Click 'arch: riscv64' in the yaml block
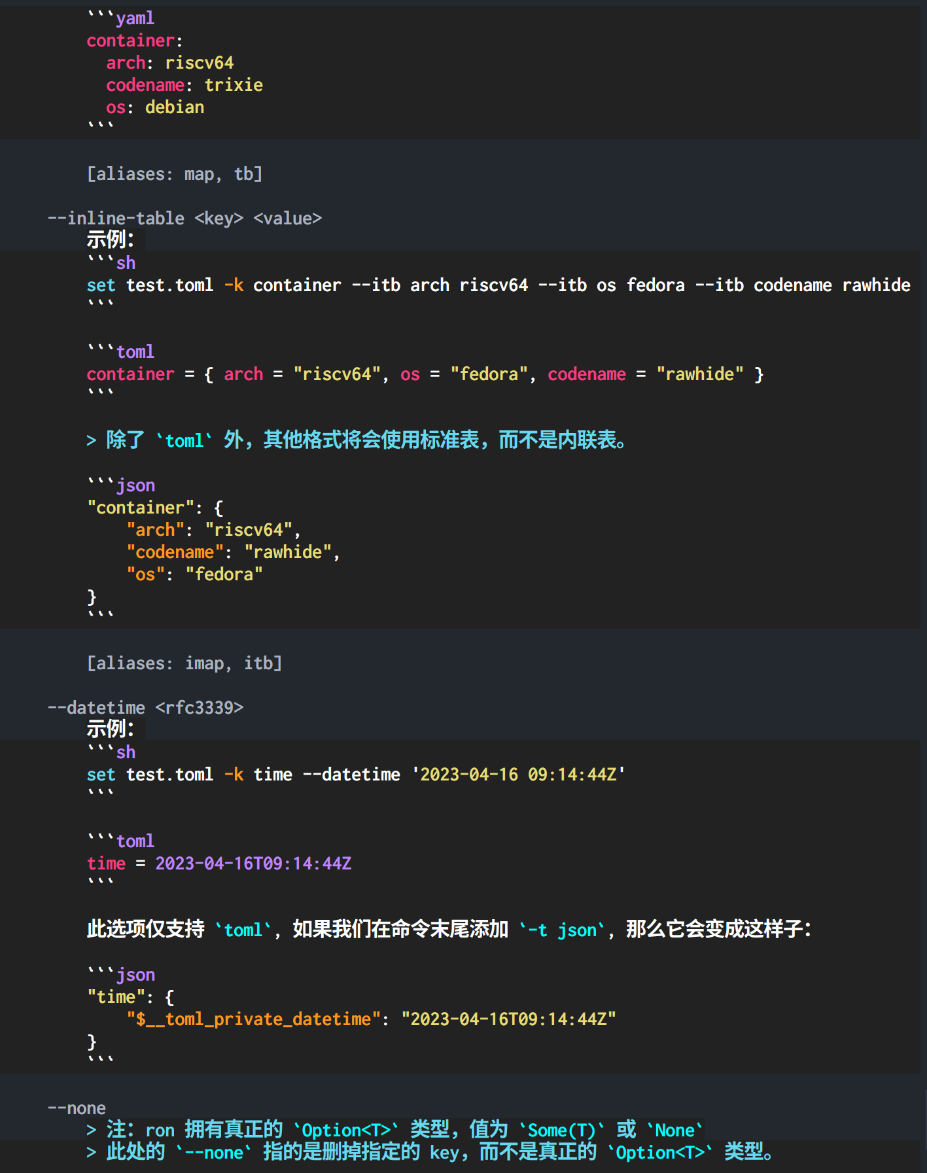This screenshot has width=927, height=1173. (x=170, y=63)
